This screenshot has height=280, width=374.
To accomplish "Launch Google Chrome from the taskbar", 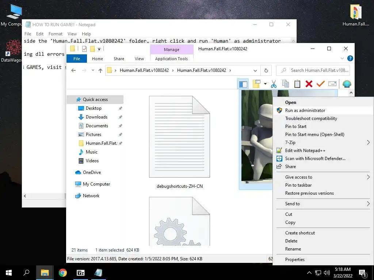I will [63, 273].
